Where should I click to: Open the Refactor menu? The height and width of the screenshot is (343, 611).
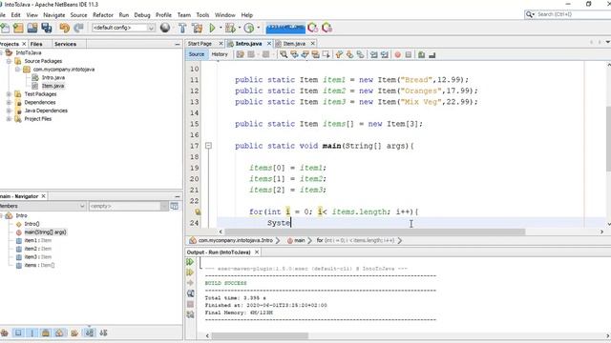(103, 15)
